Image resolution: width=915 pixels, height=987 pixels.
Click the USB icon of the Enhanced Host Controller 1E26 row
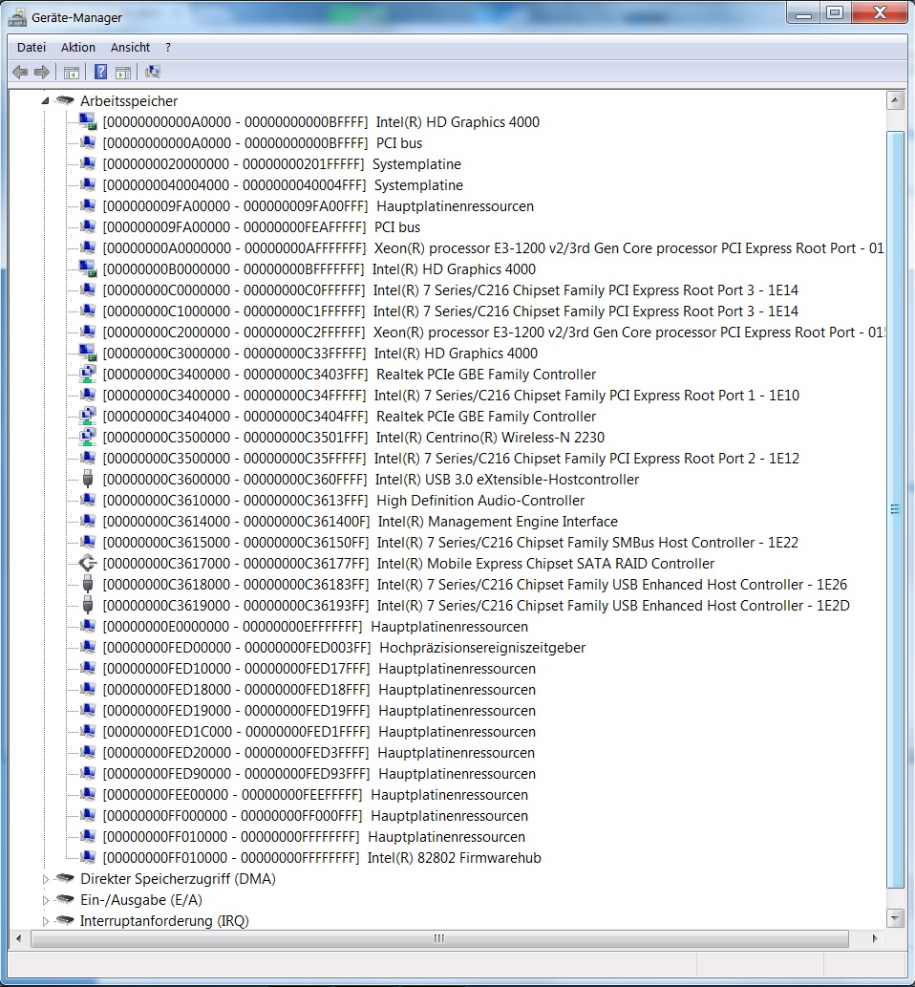click(88, 584)
